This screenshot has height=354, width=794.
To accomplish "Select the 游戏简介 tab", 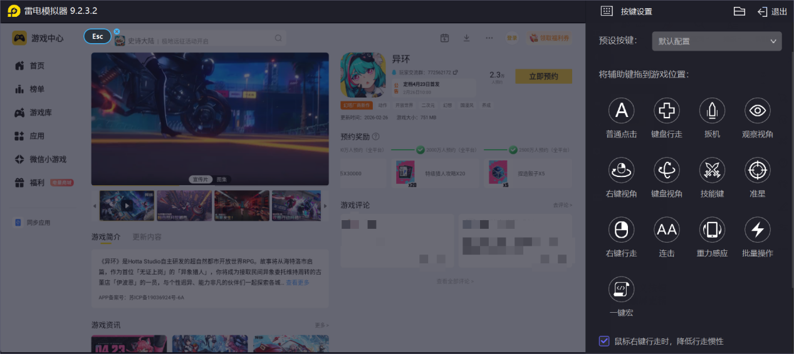I will [107, 237].
